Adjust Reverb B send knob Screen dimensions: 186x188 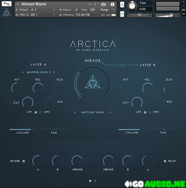click(x=58, y=161)
